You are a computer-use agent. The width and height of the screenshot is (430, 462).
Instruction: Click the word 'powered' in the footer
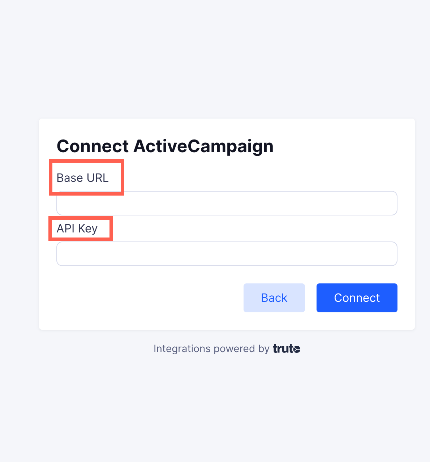(x=235, y=349)
